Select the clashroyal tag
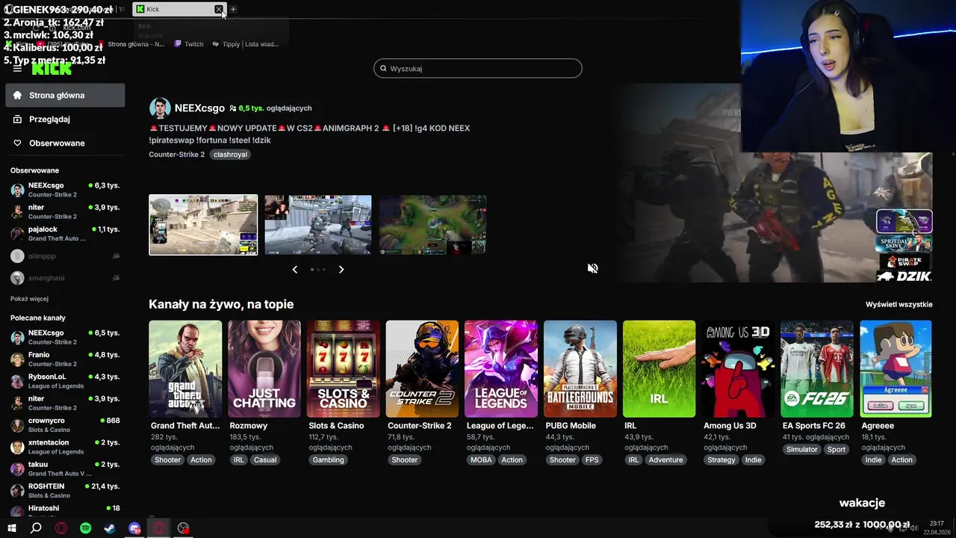This screenshot has height=538, width=956. pos(229,155)
